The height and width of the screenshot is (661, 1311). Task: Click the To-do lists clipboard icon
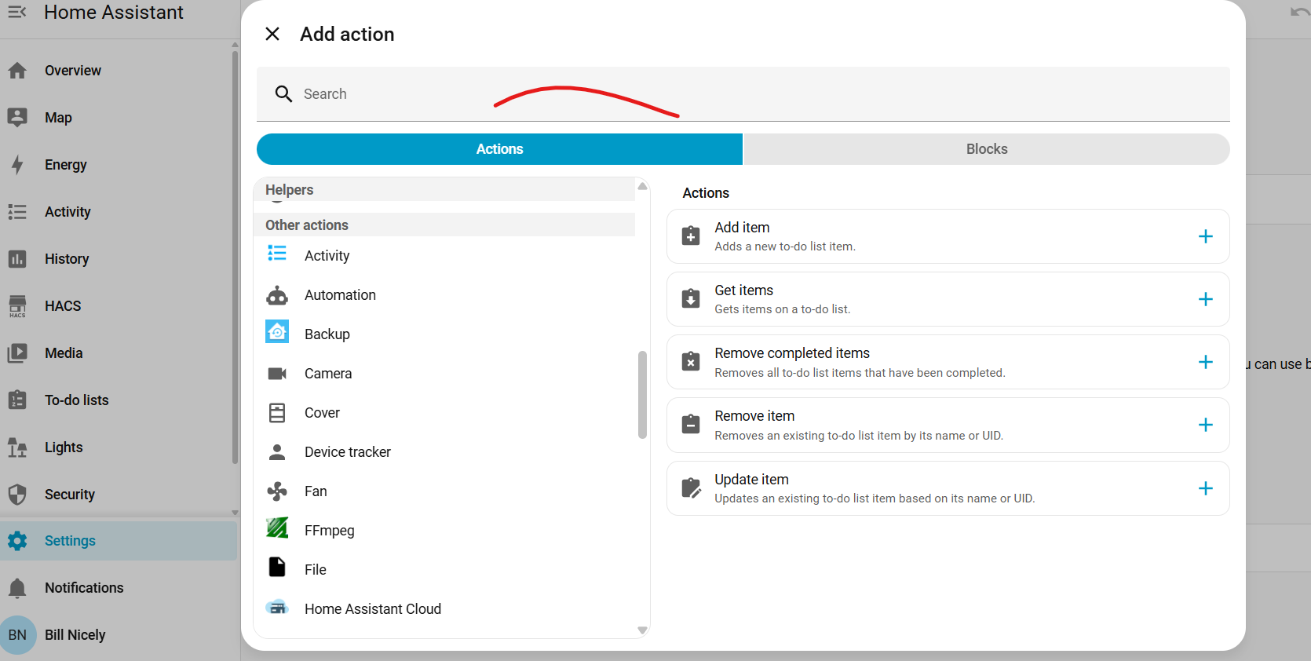(17, 400)
